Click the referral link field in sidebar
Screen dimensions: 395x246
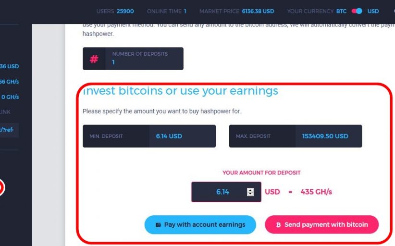pyautogui.click(x=9, y=129)
